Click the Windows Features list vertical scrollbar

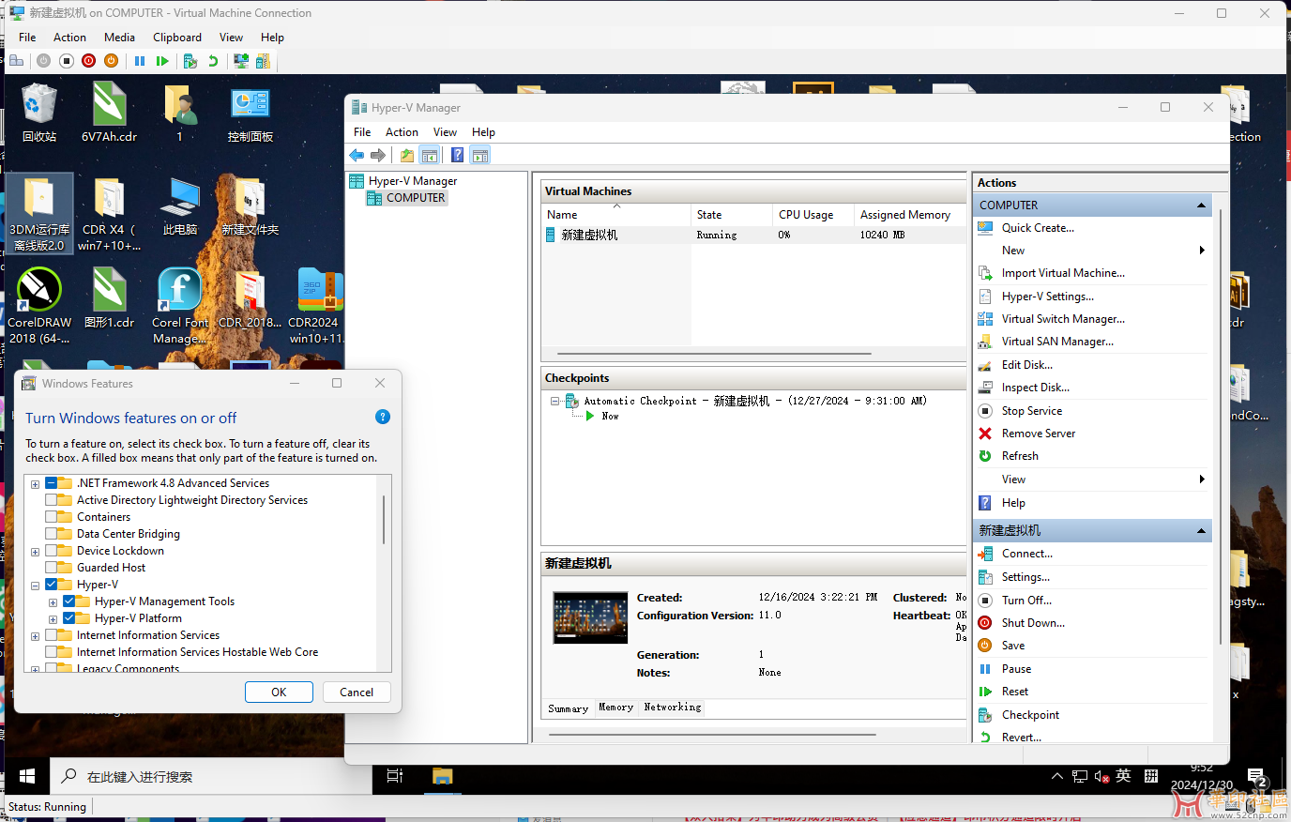384,520
